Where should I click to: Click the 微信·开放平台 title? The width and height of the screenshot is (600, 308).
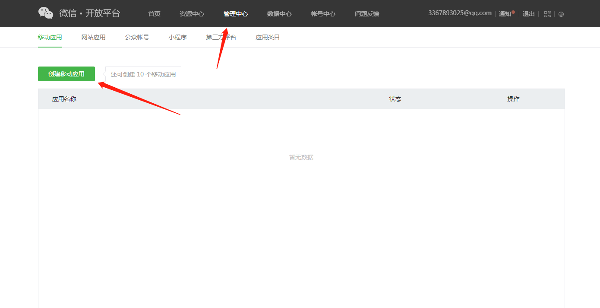point(90,13)
